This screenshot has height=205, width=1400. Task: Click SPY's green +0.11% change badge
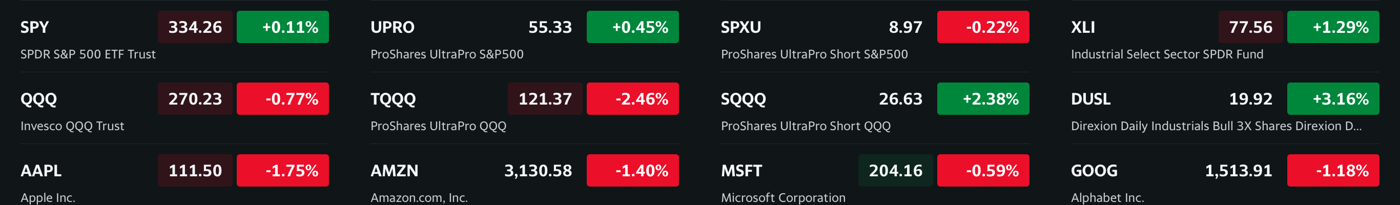tap(282, 27)
